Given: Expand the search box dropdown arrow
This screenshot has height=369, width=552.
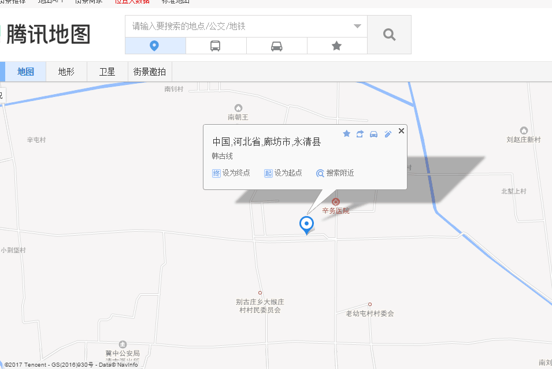Looking at the screenshot, I should coord(357,27).
